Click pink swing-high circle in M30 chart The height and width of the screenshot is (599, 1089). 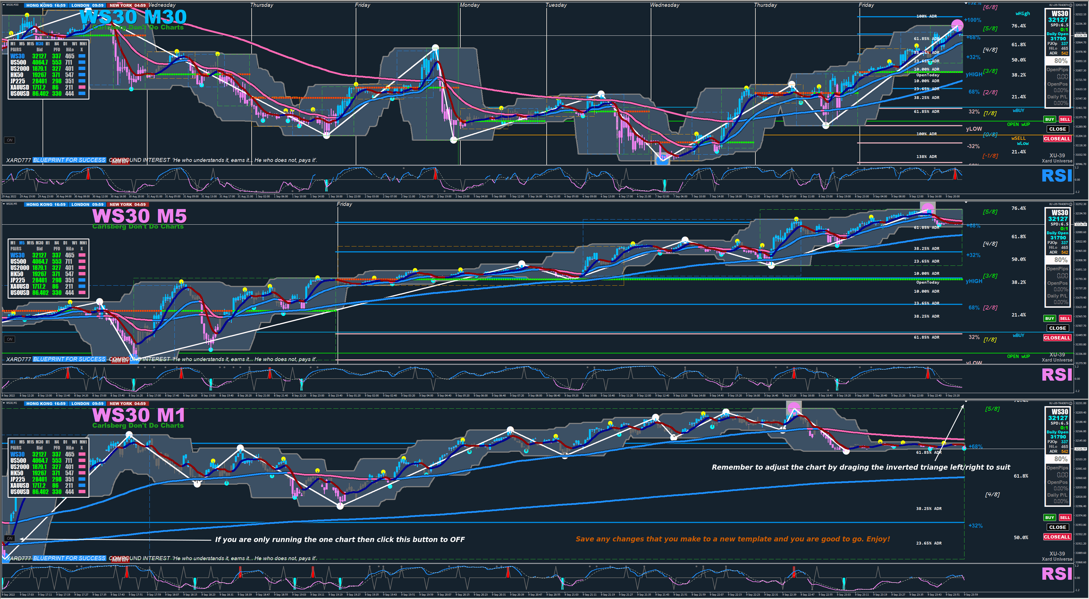[957, 25]
